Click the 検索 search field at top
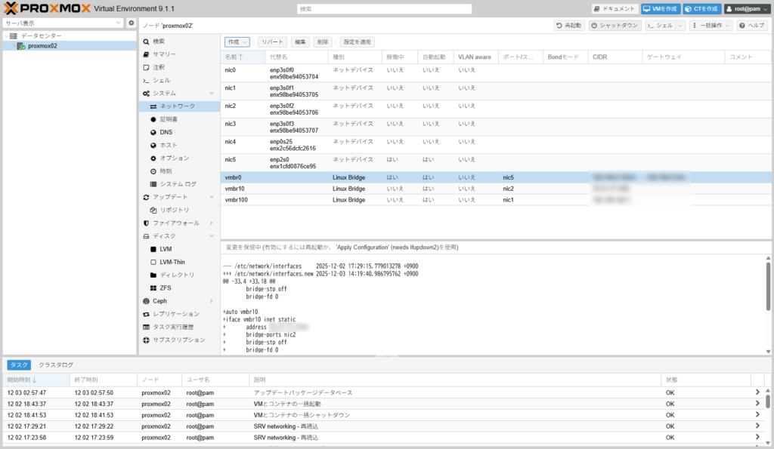This screenshot has width=774, height=449. pos(384,9)
